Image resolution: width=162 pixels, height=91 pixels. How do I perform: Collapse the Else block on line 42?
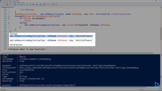[x=9, y=23]
